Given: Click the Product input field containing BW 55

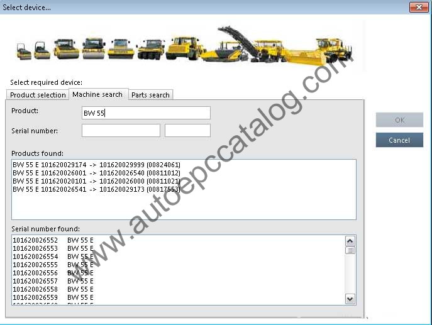Looking at the screenshot, I should 146,113.
